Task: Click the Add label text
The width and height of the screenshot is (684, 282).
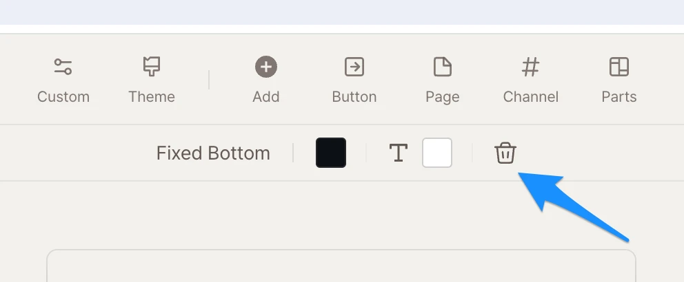Action: click(265, 97)
